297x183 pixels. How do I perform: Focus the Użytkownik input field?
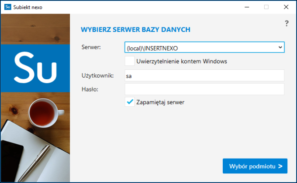pyautogui.click(x=204, y=75)
